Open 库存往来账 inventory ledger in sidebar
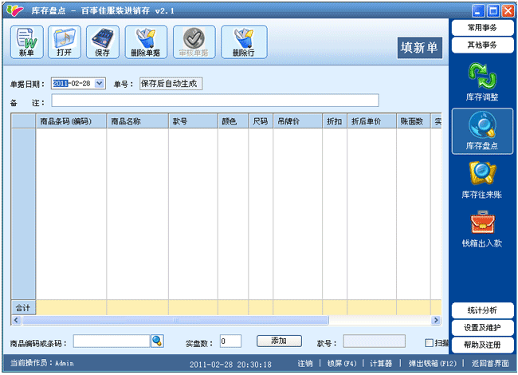 point(482,180)
